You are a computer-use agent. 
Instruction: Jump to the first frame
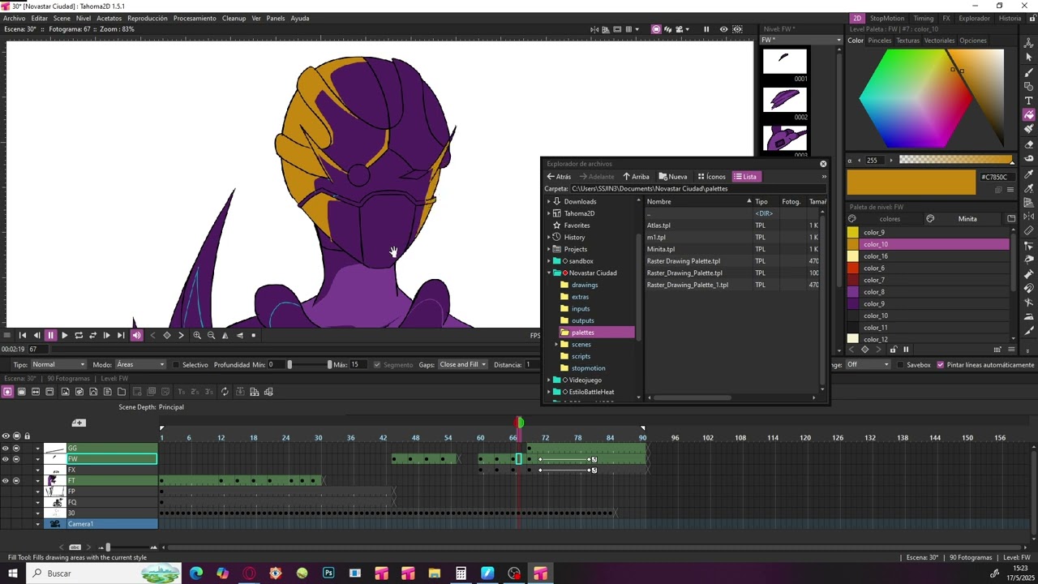23,335
